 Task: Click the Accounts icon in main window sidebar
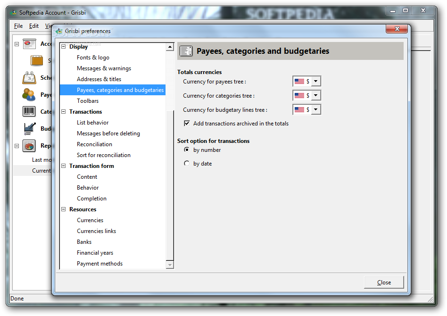(29, 44)
